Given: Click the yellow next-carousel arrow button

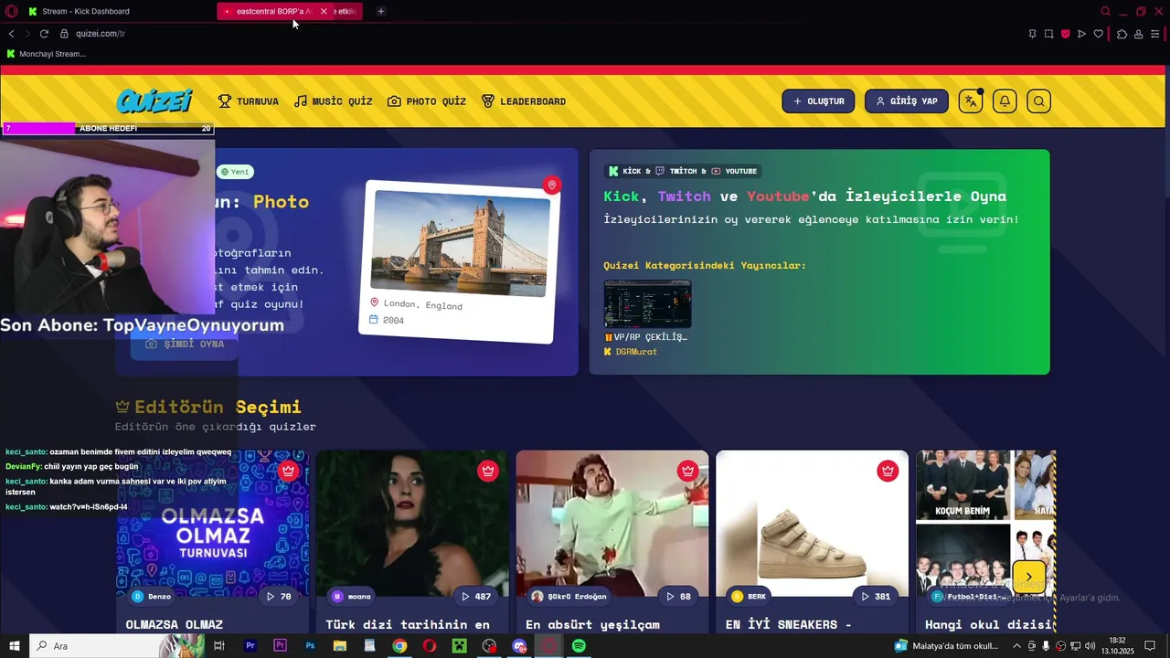Looking at the screenshot, I should [1028, 578].
